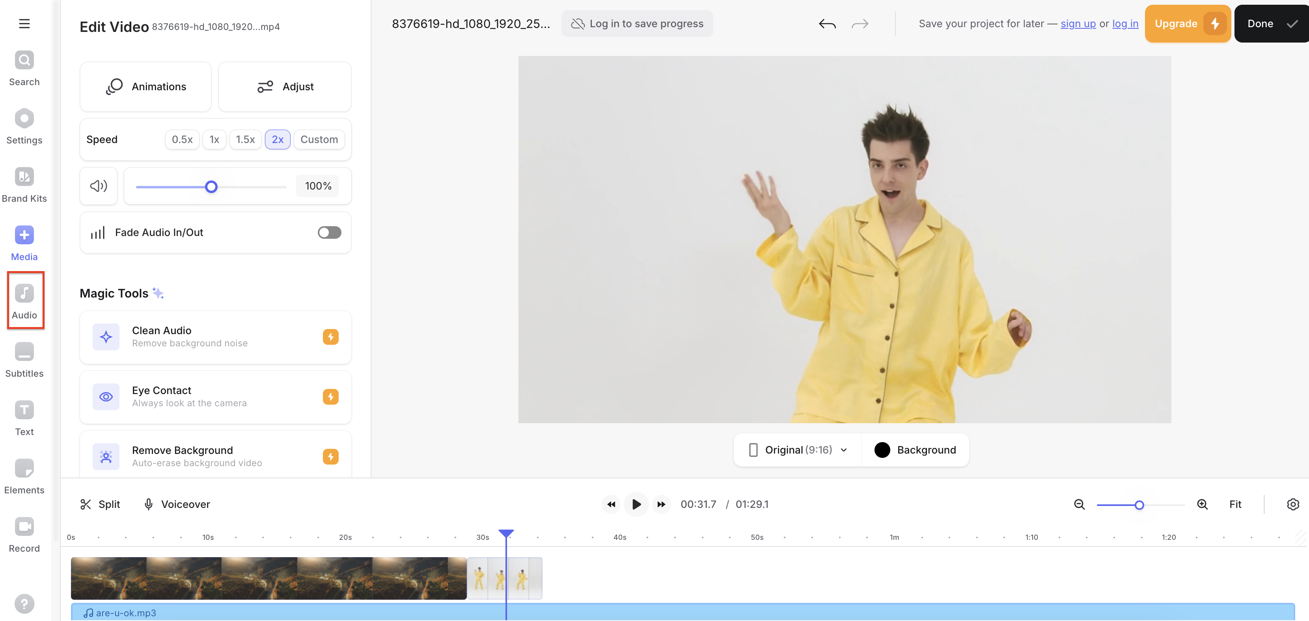
Task: Switch to the Adjust tab
Action: coord(285,86)
